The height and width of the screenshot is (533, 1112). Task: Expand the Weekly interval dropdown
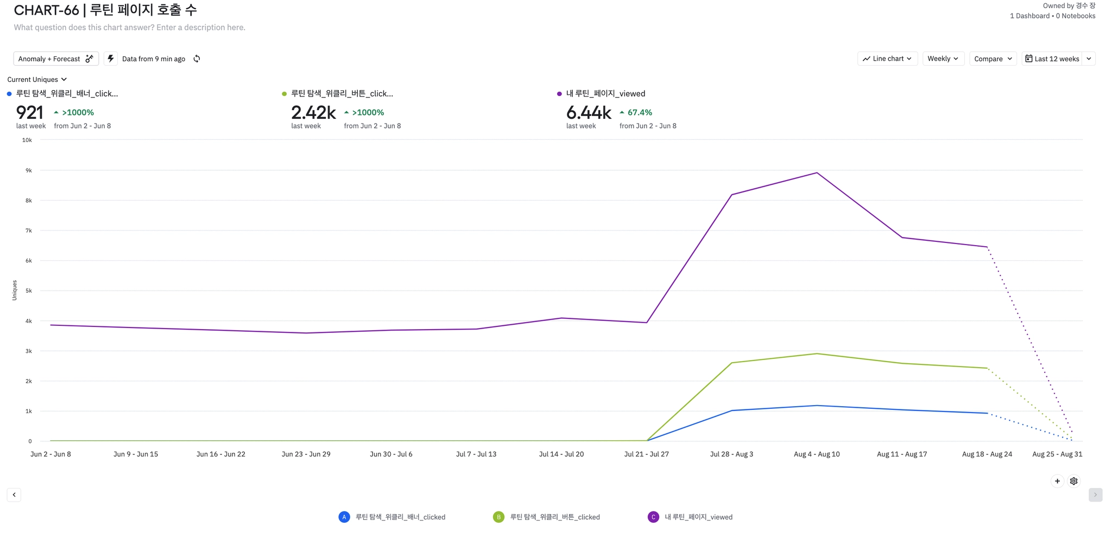pos(943,59)
